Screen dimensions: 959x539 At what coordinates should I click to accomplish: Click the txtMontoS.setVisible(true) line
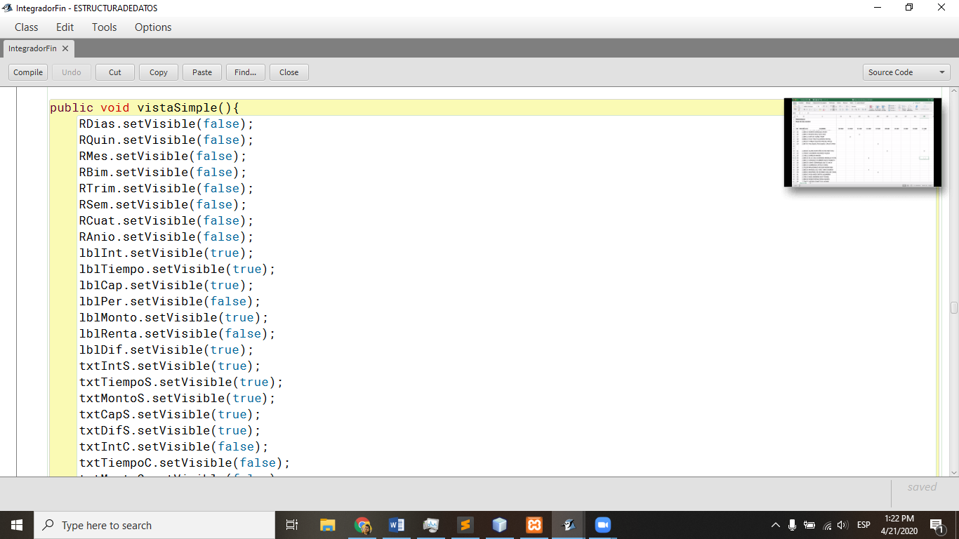(x=178, y=398)
